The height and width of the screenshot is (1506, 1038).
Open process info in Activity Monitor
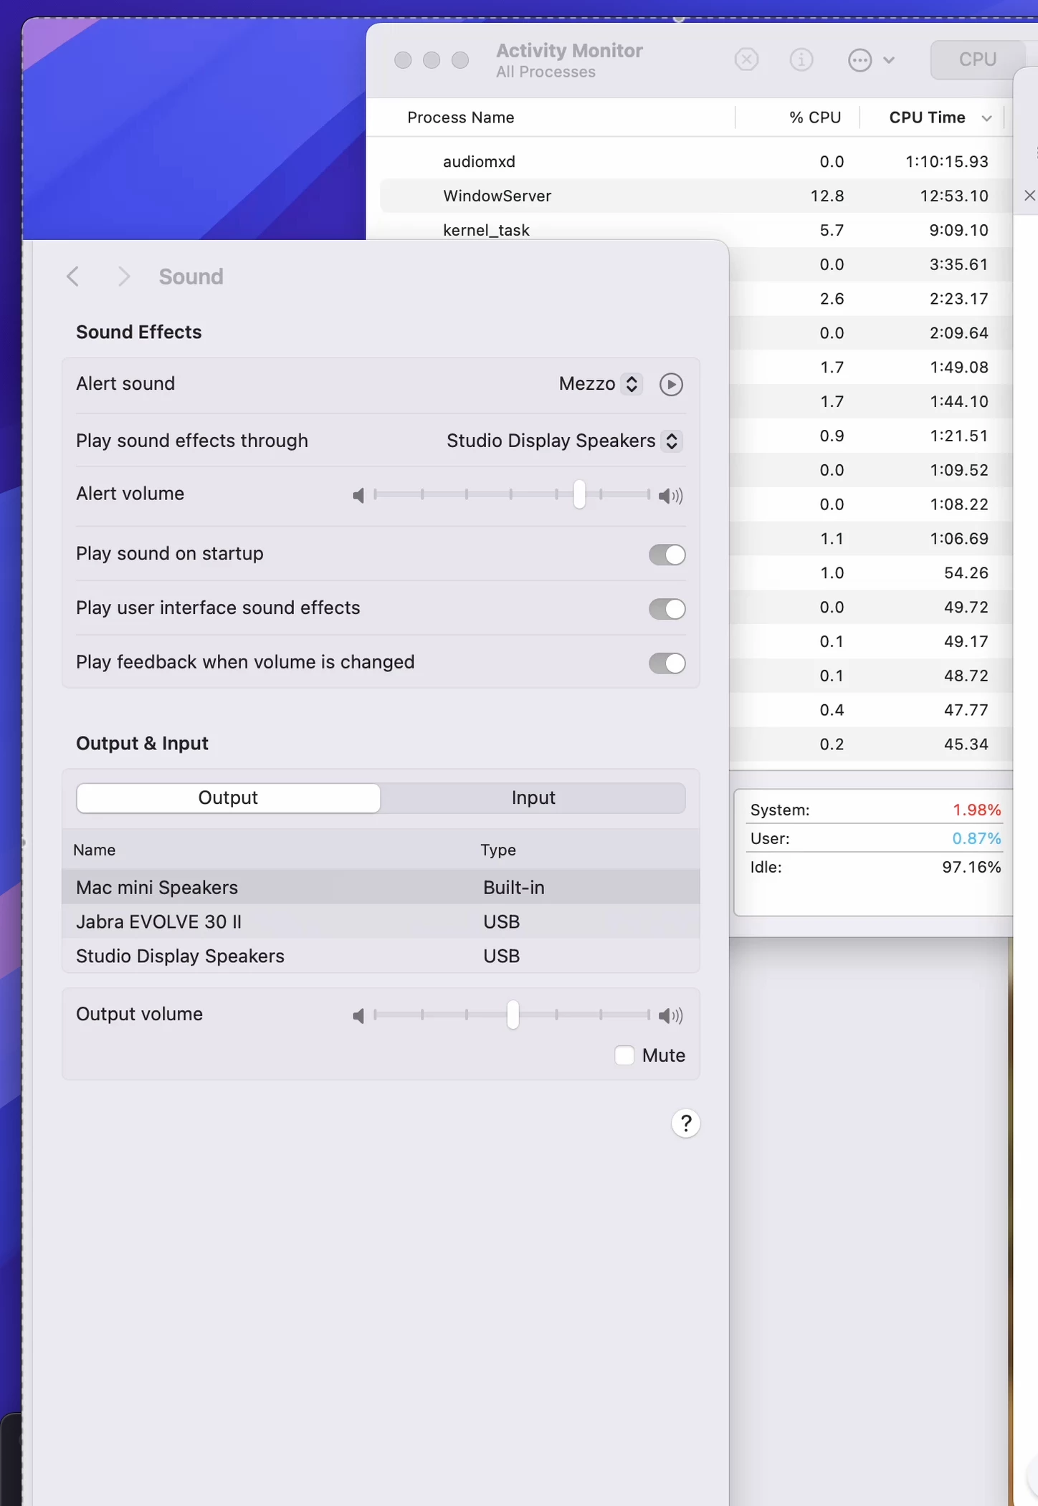801,59
